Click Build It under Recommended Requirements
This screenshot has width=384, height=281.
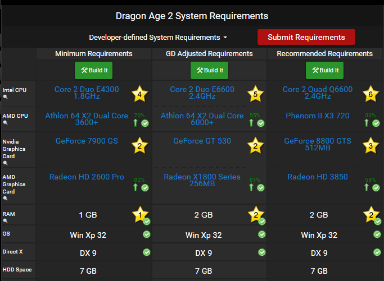(324, 70)
